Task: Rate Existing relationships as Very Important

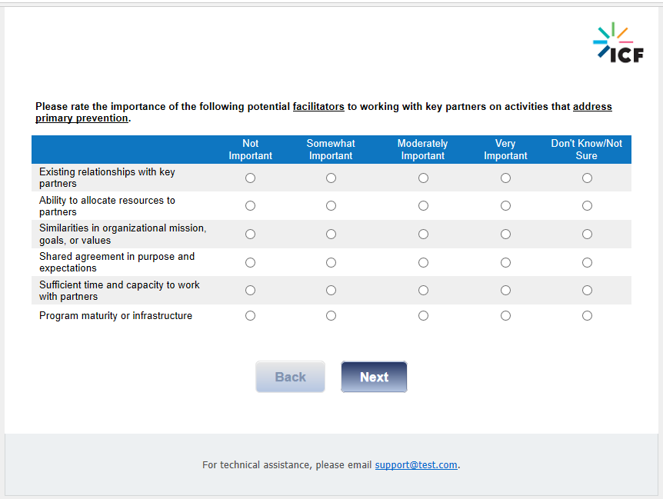Action: 505,178
